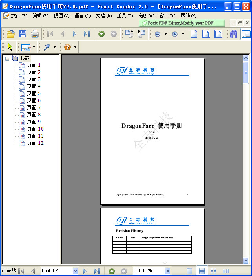Open the 工具(T) menu
This screenshot has height=276, width=252.
(125, 16)
